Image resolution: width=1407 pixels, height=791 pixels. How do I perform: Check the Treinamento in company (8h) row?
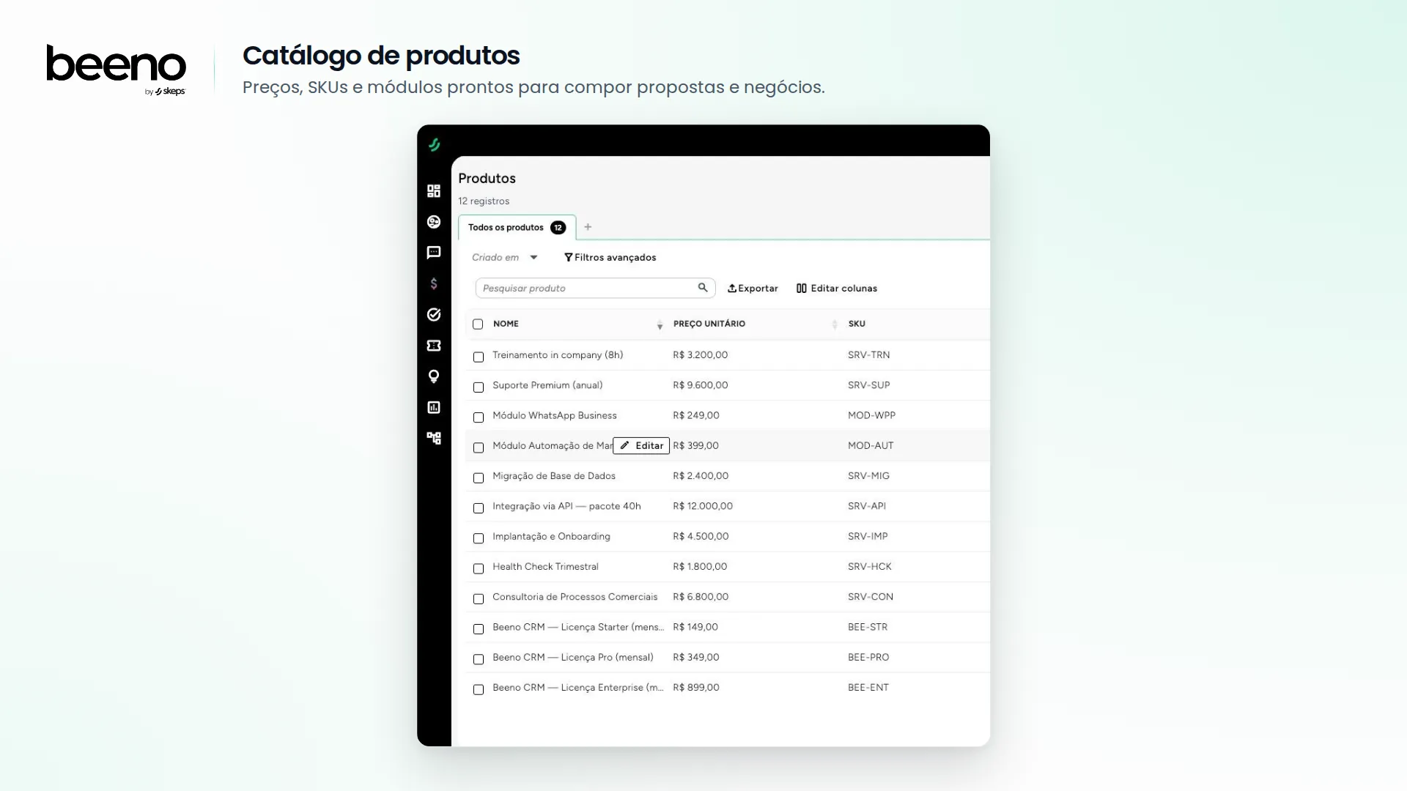click(479, 357)
